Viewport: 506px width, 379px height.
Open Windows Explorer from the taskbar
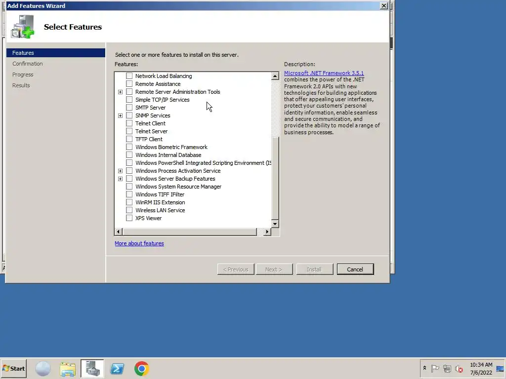68,369
